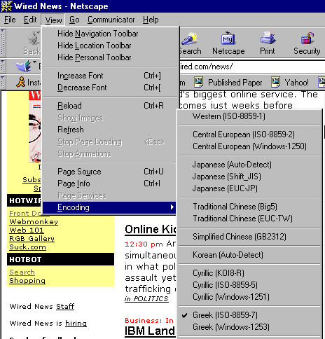The width and height of the screenshot is (325, 339).
Task: Choose Cyrillic (ISO-8859-5) encoding
Action: pyautogui.click(x=249, y=285)
